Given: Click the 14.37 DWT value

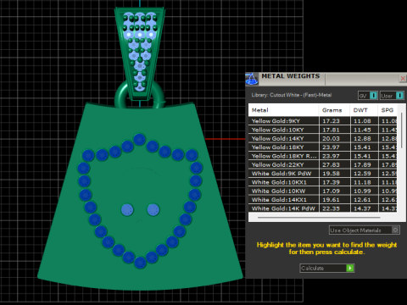Looking at the screenshot, I should (362, 208).
